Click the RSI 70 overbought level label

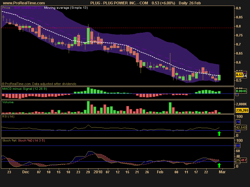[x=238, y=122]
